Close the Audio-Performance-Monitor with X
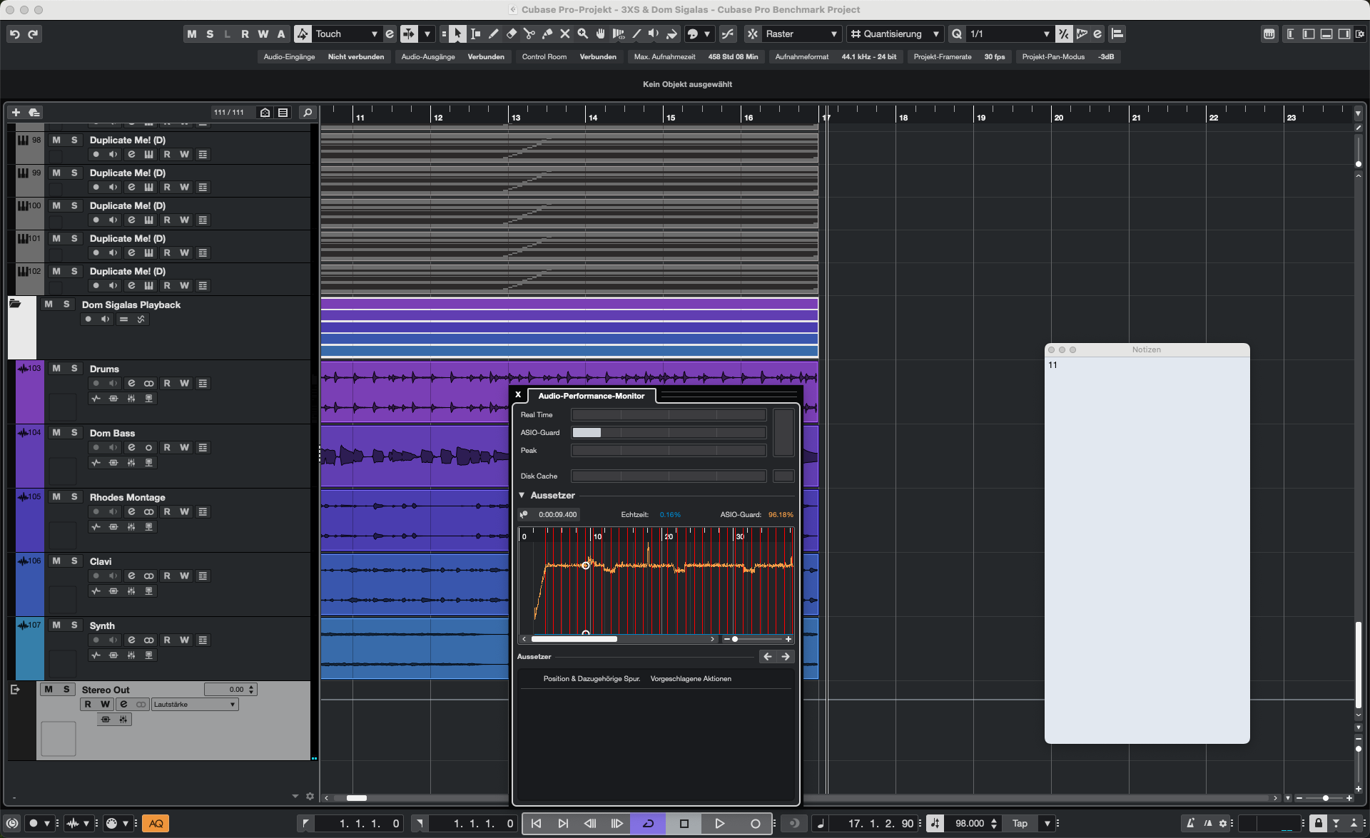This screenshot has width=1370, height=838. pos(518,394)
